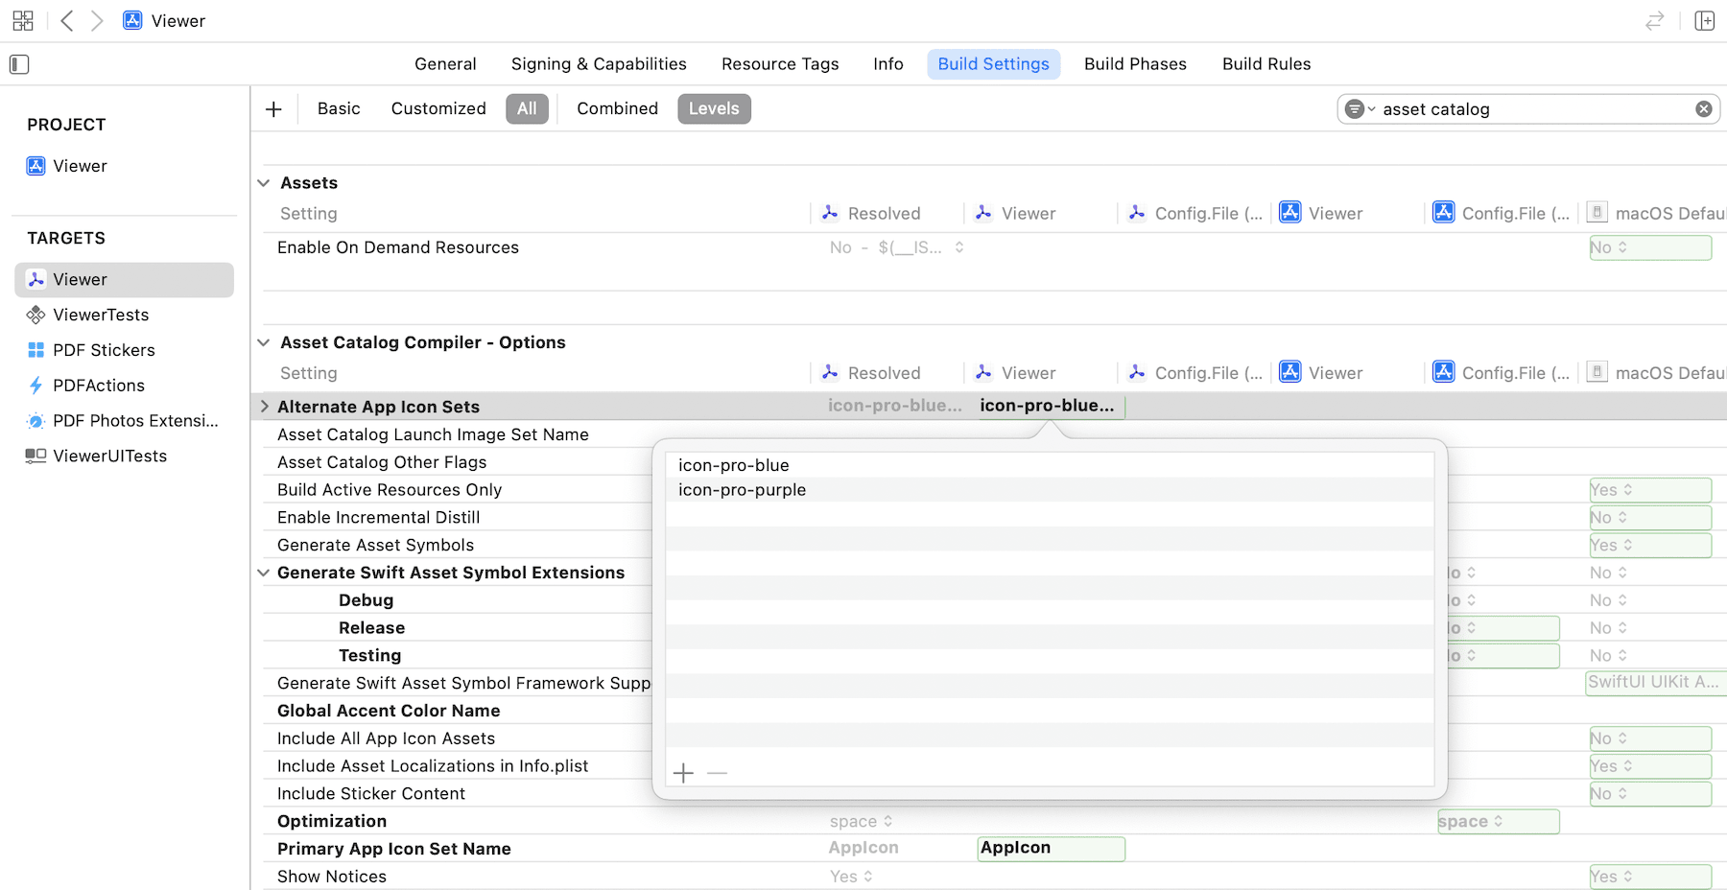Select the ViewerUITests target
The height and width of the screenshot is (890, 1727).
click(x=108, y=456)
